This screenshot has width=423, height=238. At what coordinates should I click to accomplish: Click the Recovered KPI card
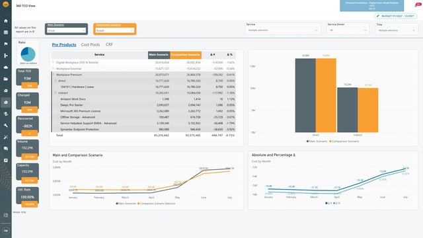[x=27, y=126]
